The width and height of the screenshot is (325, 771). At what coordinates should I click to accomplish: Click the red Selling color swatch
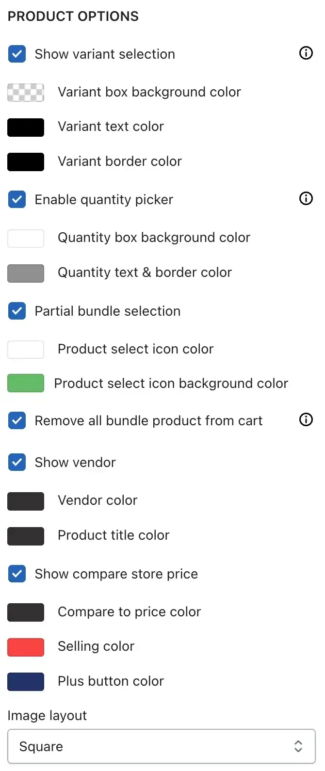point(26,647)
